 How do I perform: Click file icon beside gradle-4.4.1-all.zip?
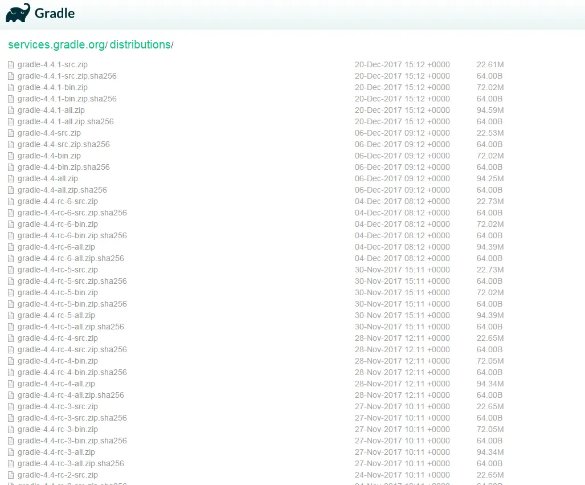pyautogui.click(x=11, y=110)
